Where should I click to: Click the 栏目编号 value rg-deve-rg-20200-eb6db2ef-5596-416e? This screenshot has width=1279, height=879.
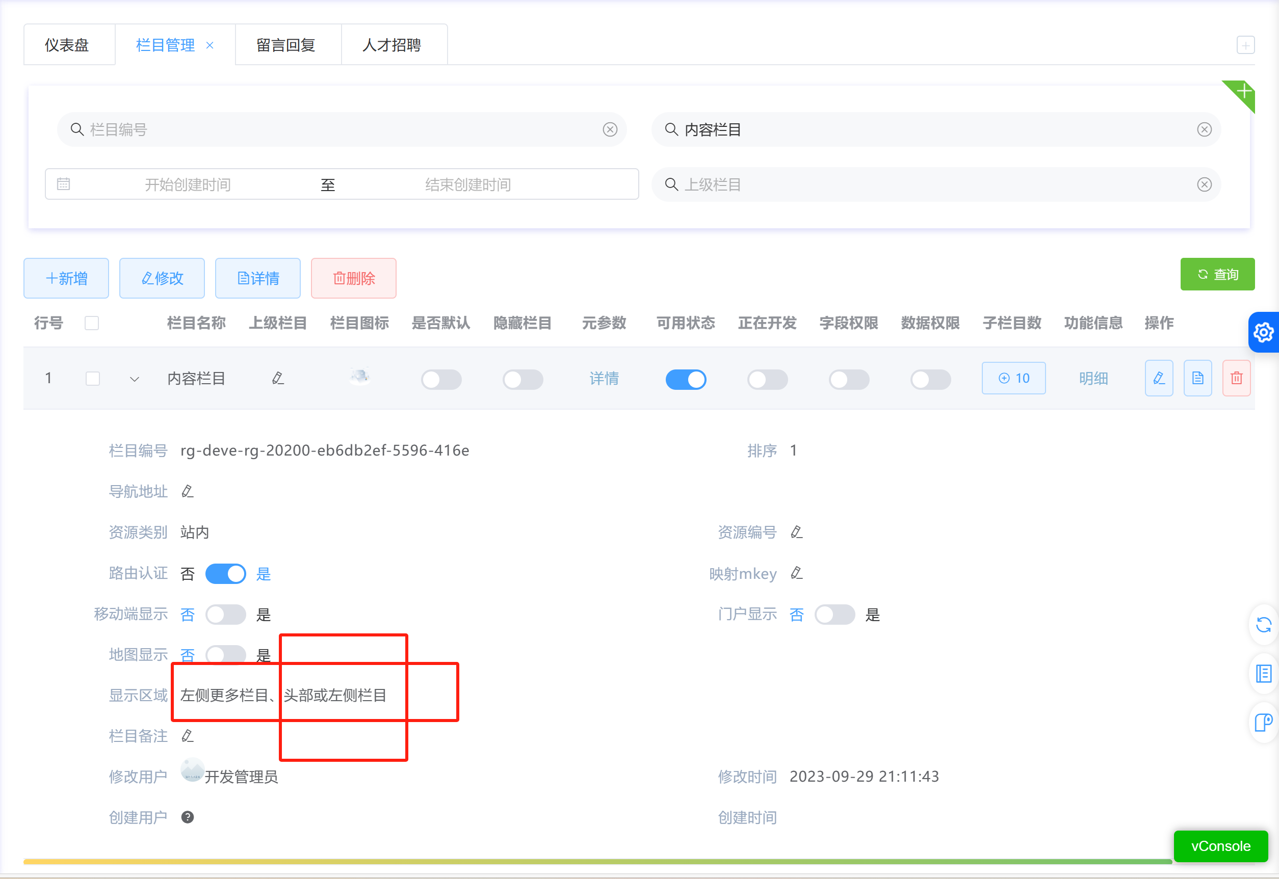tap(325, 450)
